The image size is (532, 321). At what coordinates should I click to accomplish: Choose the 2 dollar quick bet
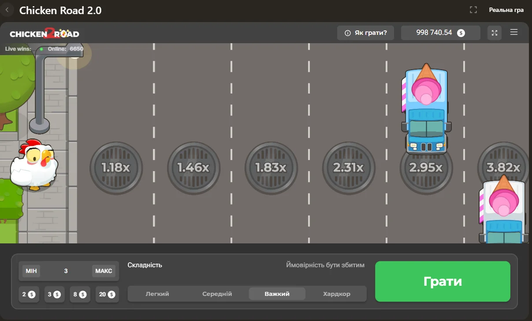29,294
